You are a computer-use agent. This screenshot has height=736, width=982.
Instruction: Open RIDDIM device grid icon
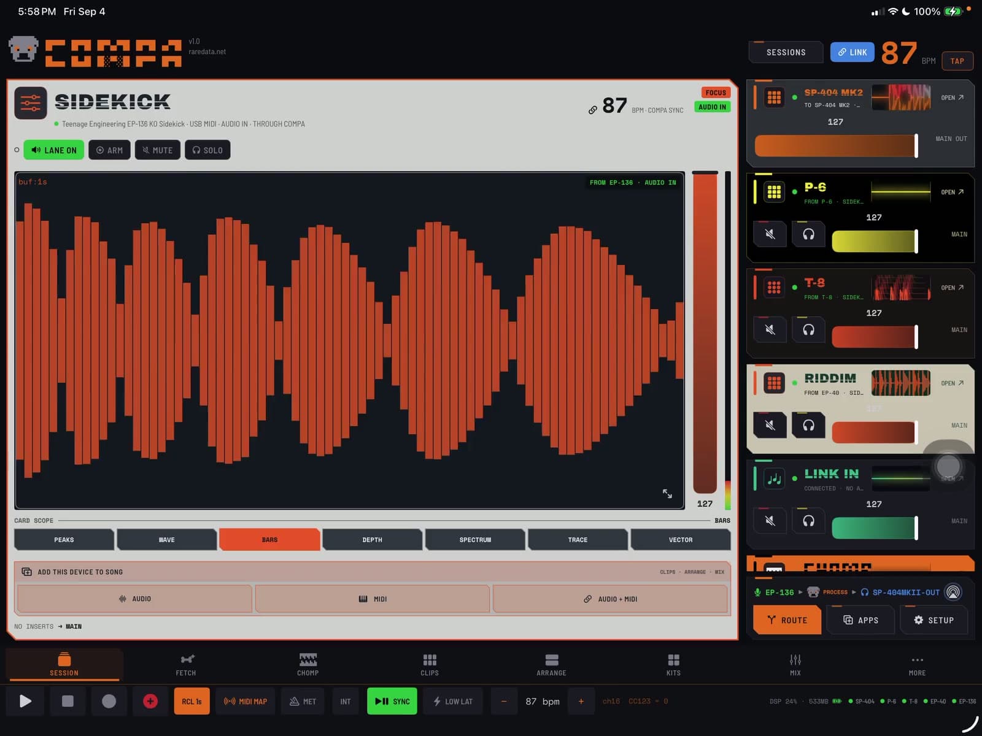click(x=774, y=383)
